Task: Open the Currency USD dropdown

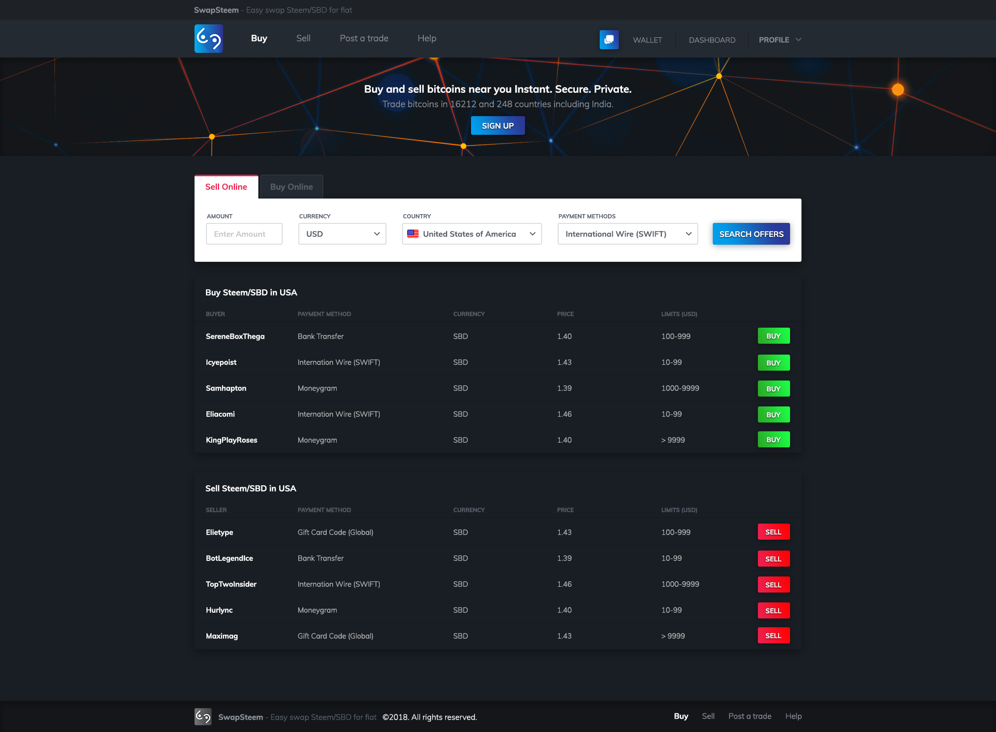Action: [342, 234]
